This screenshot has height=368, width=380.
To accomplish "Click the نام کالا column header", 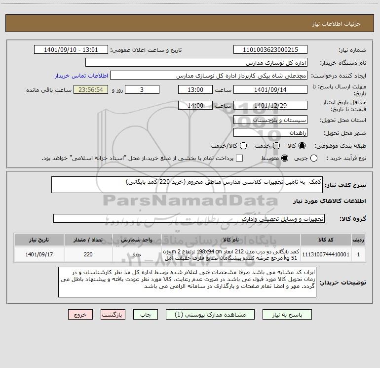I will point(231,240).
